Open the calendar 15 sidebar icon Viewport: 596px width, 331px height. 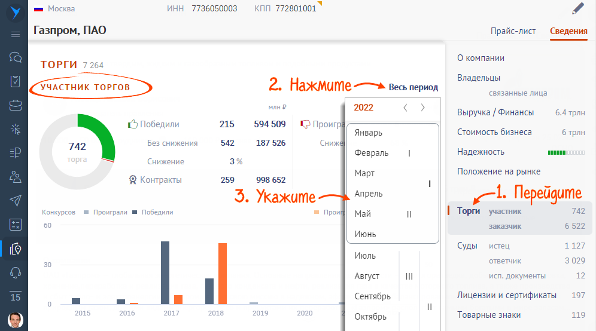(16, 296)
